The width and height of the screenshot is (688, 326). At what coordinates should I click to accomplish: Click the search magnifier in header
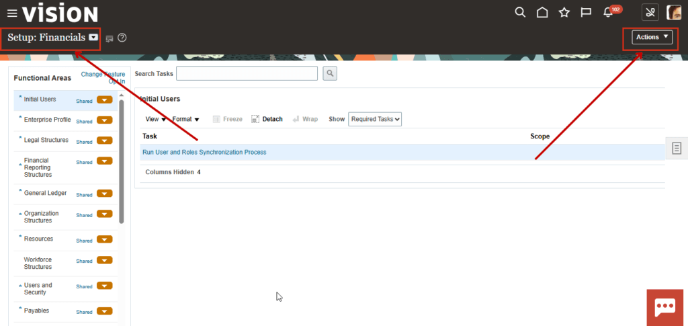coord(520,12)
